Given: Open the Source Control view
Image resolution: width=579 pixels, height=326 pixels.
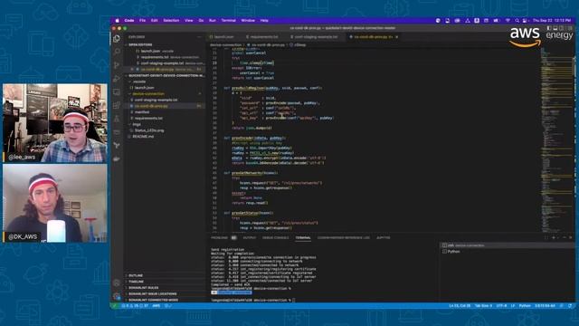Looking at the screenshot, I should [117, 65].
